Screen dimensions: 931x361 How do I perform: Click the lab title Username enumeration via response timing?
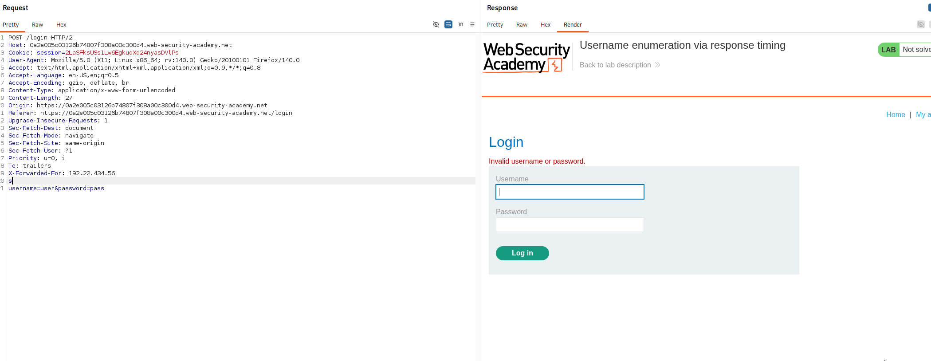click(683, 45)
